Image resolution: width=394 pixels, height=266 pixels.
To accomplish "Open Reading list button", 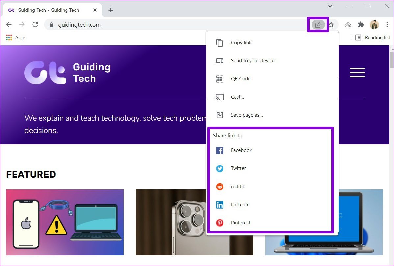I will click(x=373, y=38).
